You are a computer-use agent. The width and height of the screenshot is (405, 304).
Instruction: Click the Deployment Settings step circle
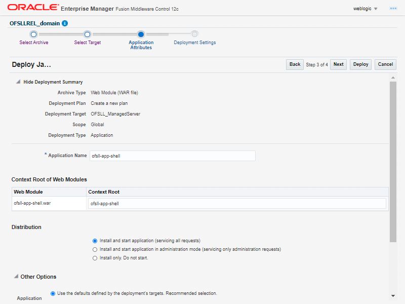tap(194, 34)
